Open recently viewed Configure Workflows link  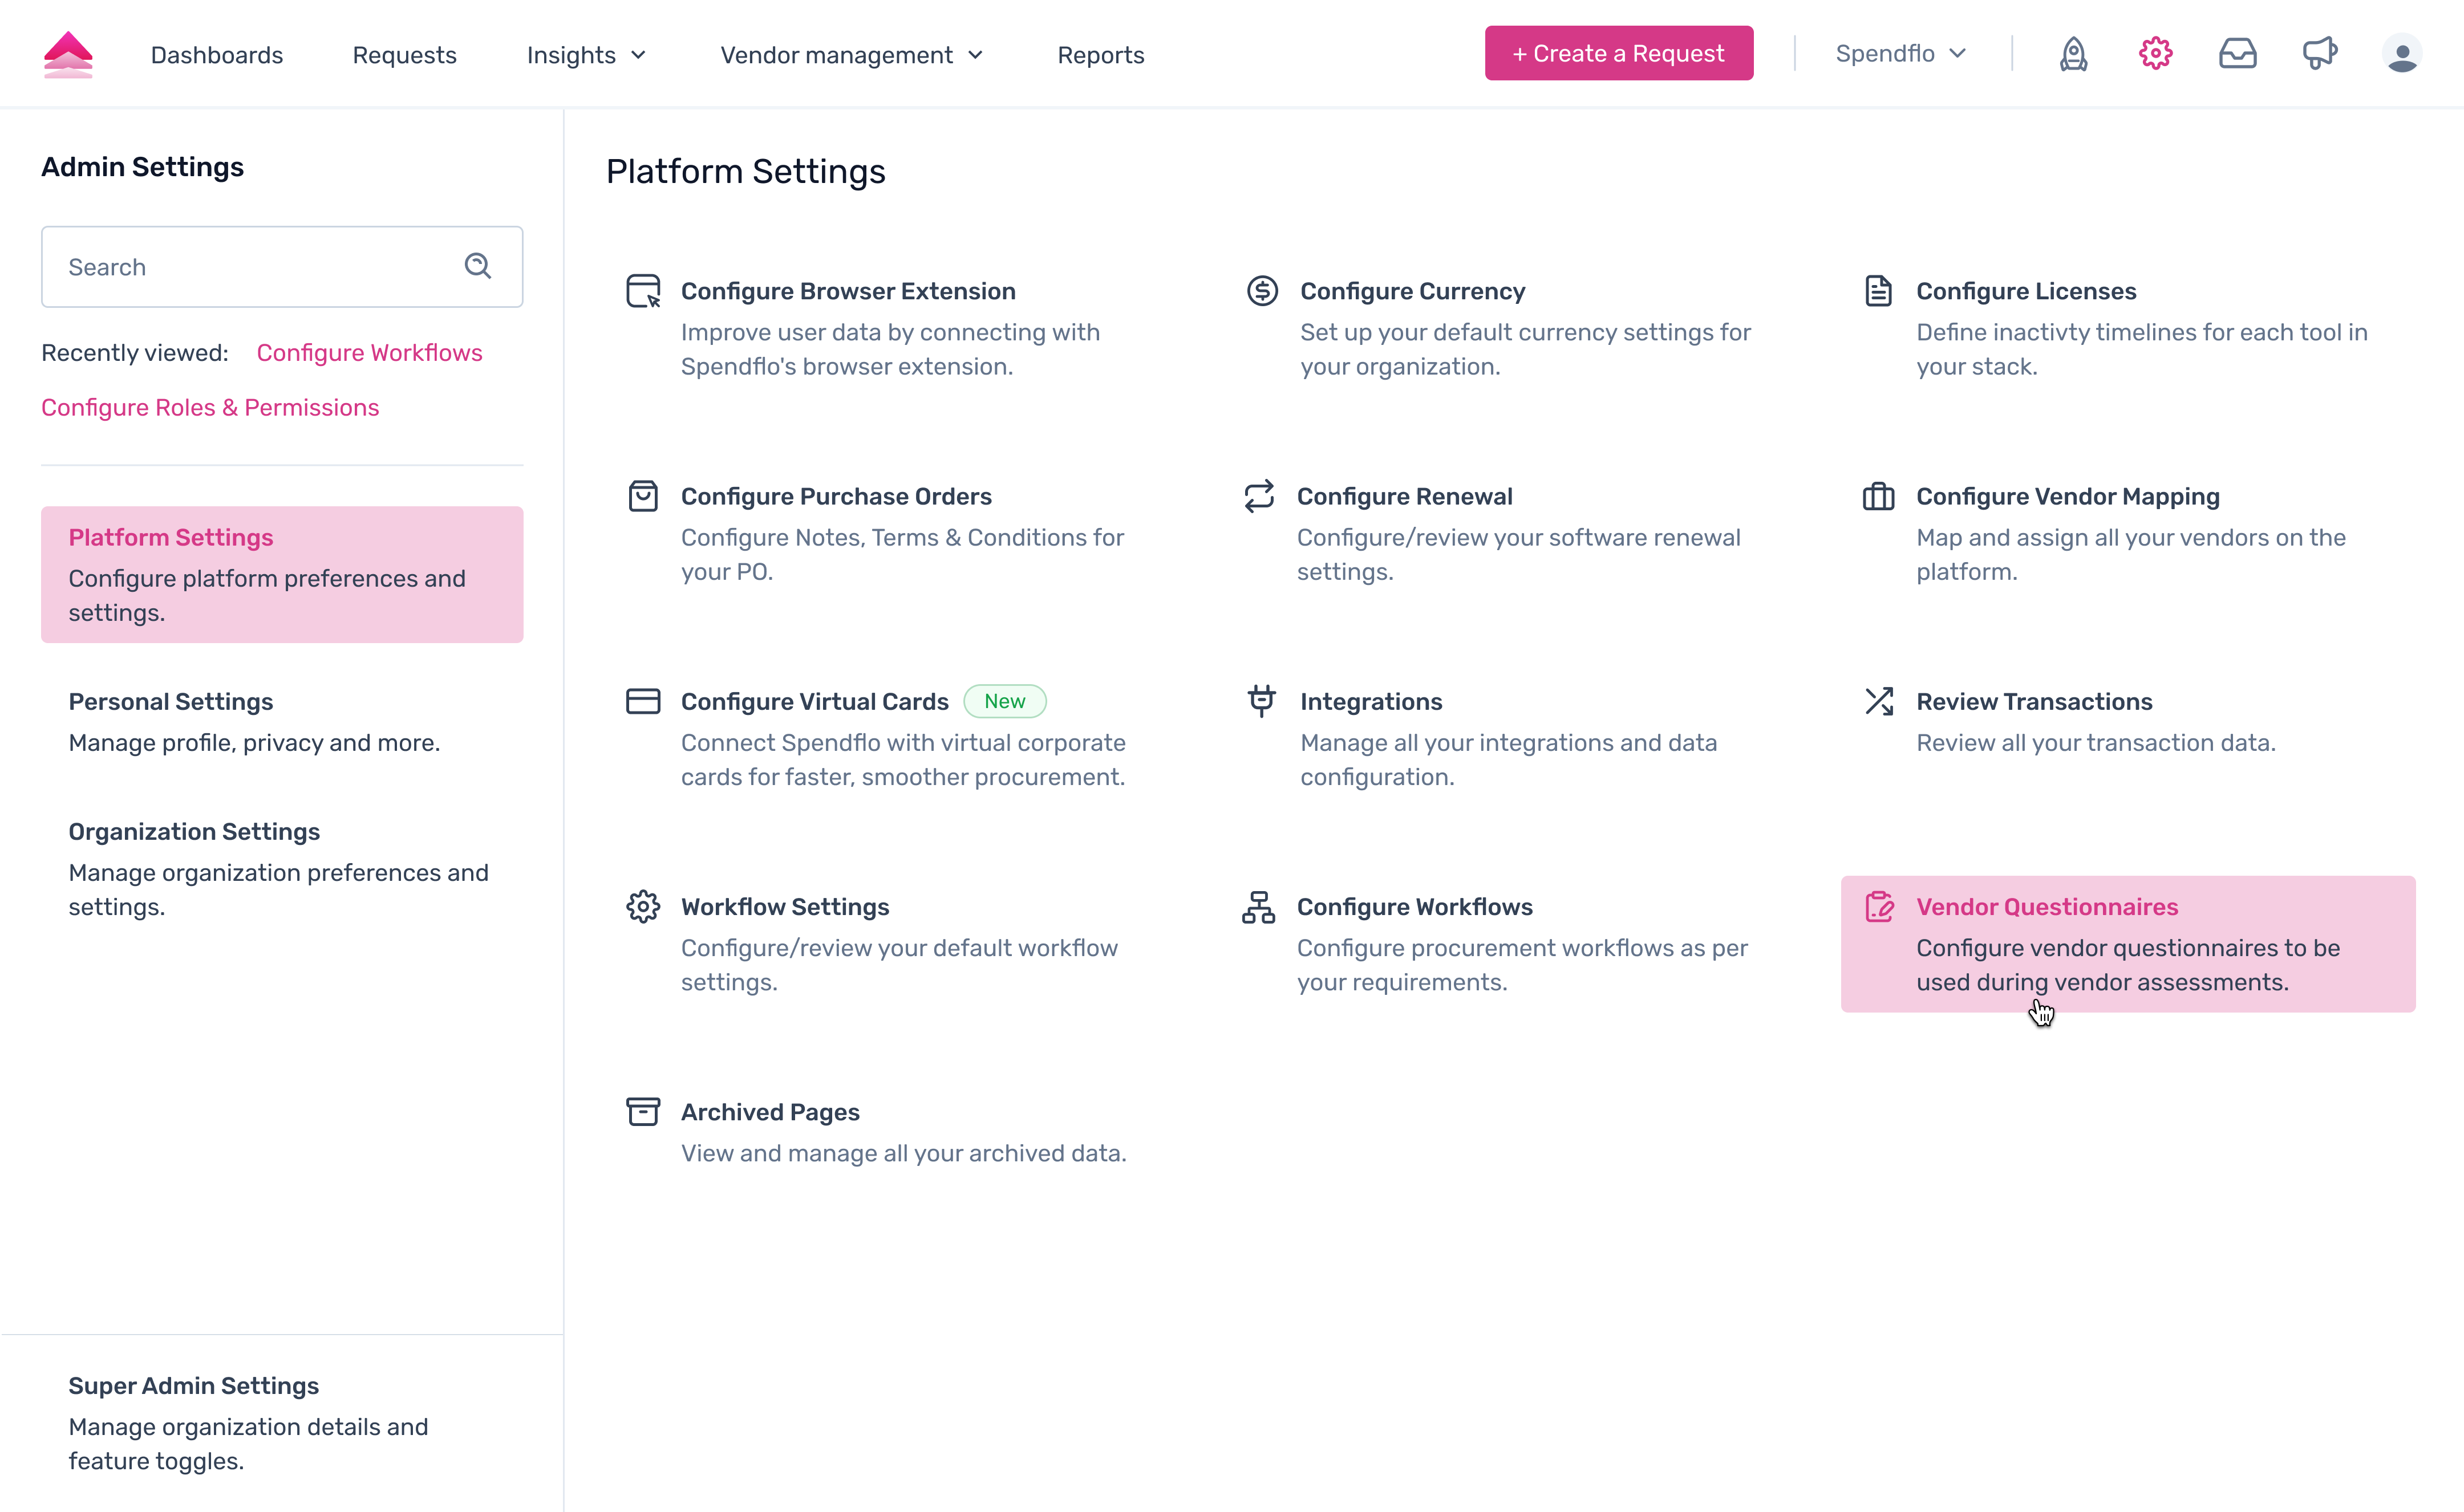369,353
